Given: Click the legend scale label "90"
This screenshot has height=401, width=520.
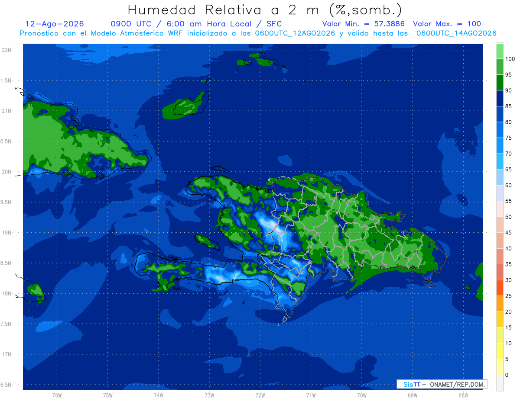Looking at the screenshot, I should tap(508, 90).
